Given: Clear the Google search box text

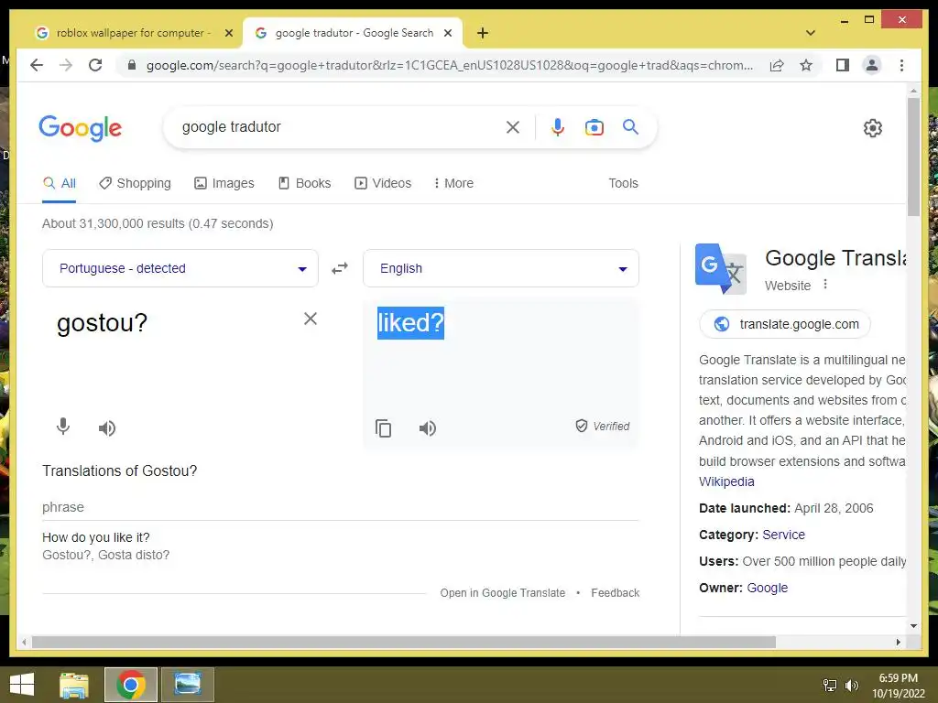Looking at the screenshot, I should point(513,127).
